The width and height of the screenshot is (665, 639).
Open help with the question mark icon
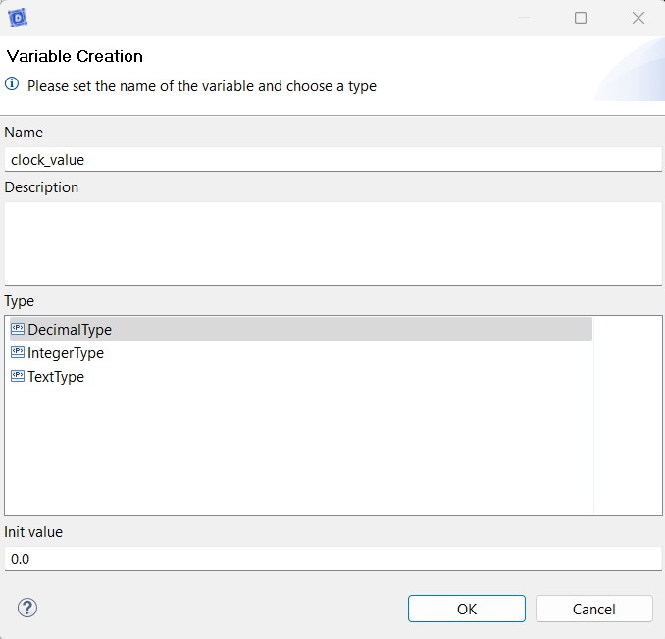tap(27, 608)
